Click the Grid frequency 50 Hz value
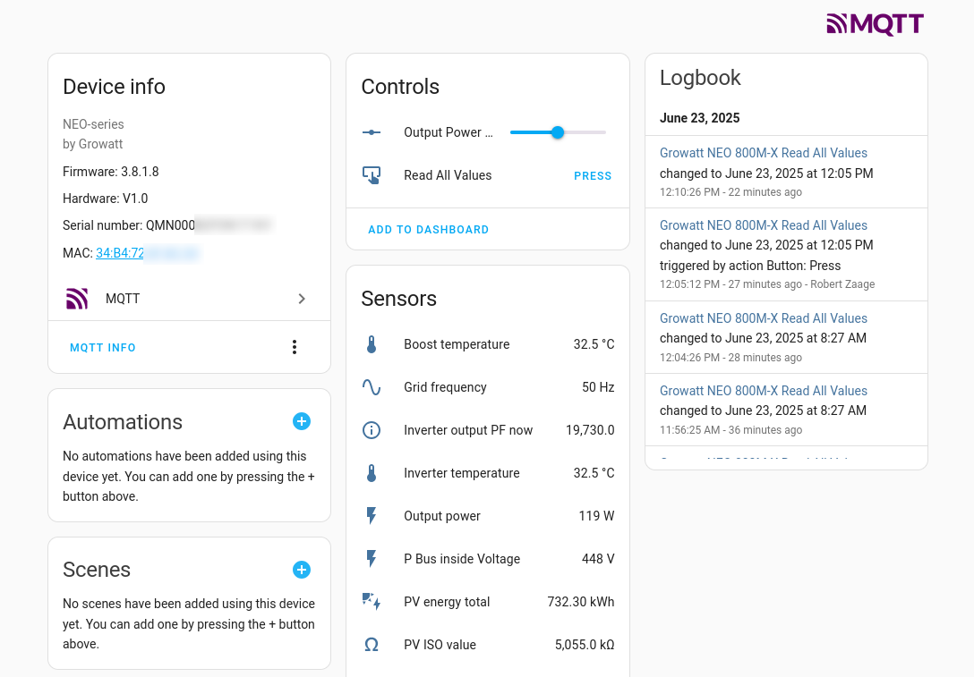Image resolution: width=974 pixels, height=677 pixels. (x=598, y=387)
